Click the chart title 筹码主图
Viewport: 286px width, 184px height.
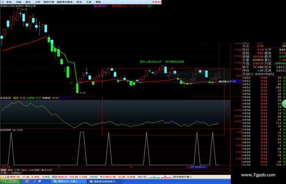(x=30, y=6)
